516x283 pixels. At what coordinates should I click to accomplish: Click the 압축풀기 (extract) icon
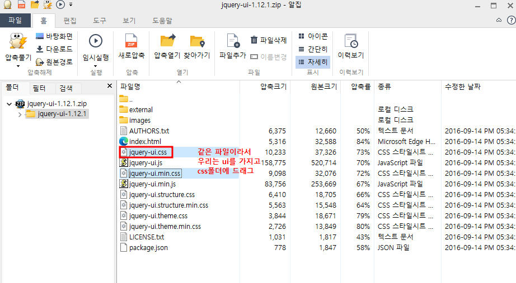(x=18, y=42)
